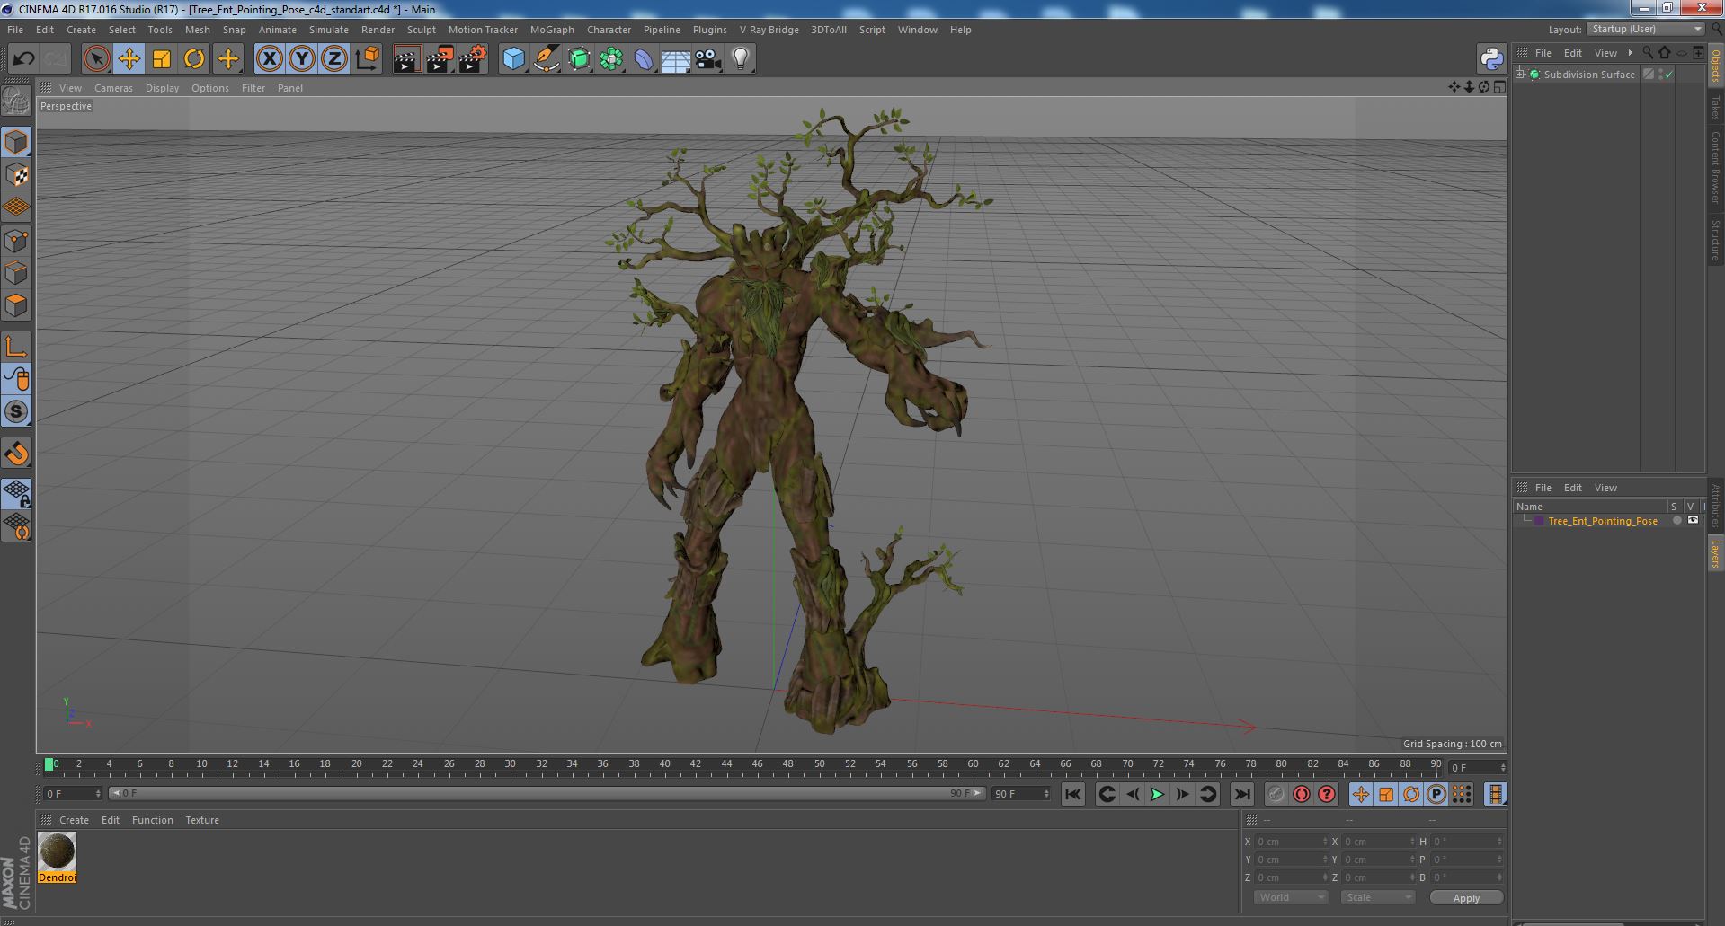Click the Undo arrow icon
The image size is (1725, 926).
[x=23, y=59]
